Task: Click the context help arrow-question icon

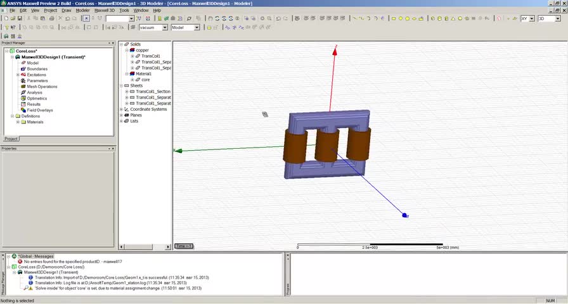Action: pyautogui.click(x=13, y=27)
